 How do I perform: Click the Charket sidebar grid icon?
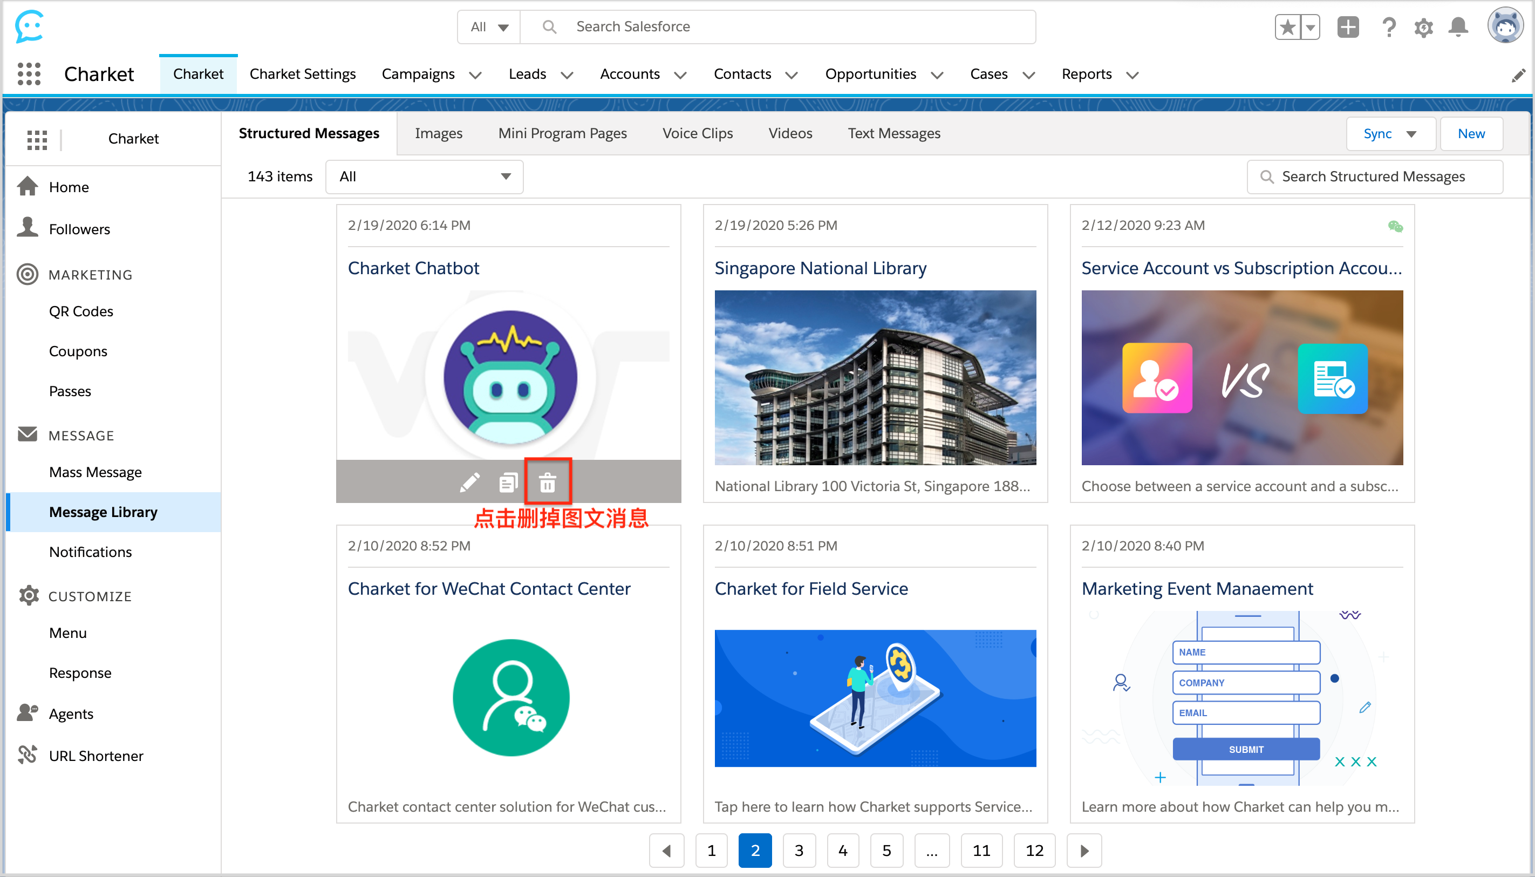(x=37, y=139)
